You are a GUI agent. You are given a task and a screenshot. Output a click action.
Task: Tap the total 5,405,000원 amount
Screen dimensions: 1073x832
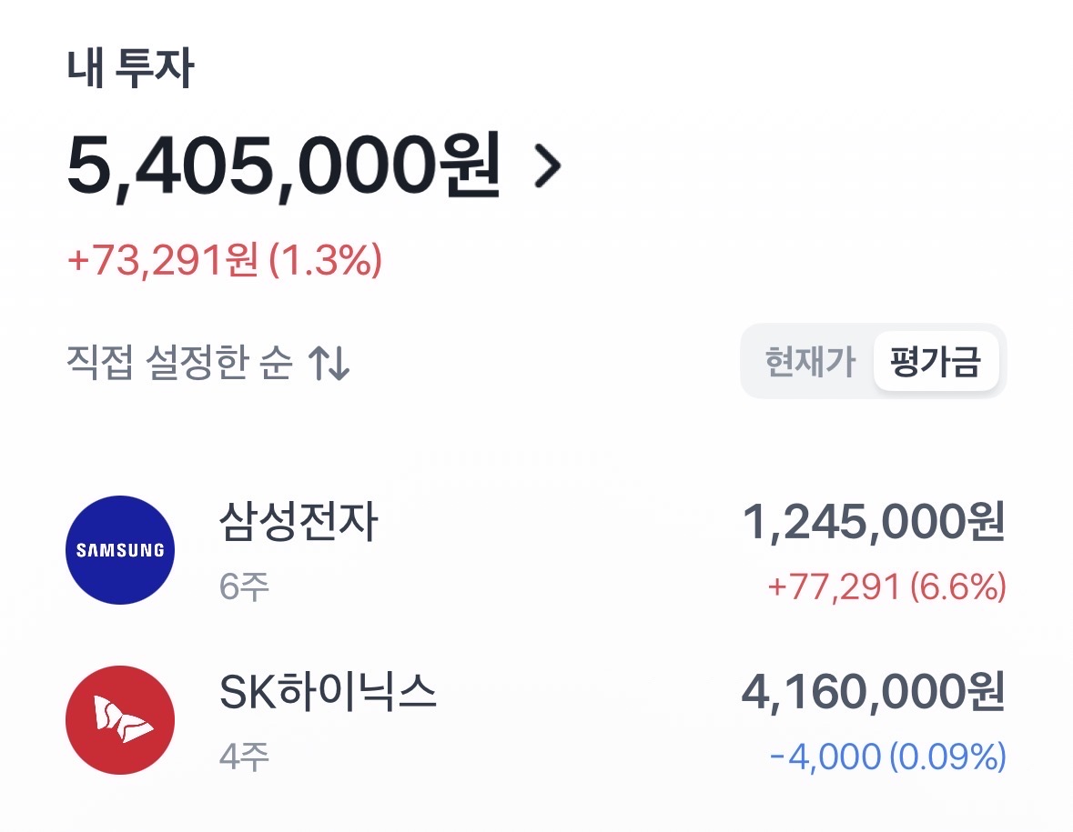point(284,164)
